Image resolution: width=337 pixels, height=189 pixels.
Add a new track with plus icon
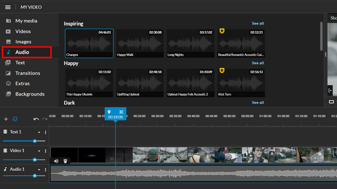click(6, 119)
